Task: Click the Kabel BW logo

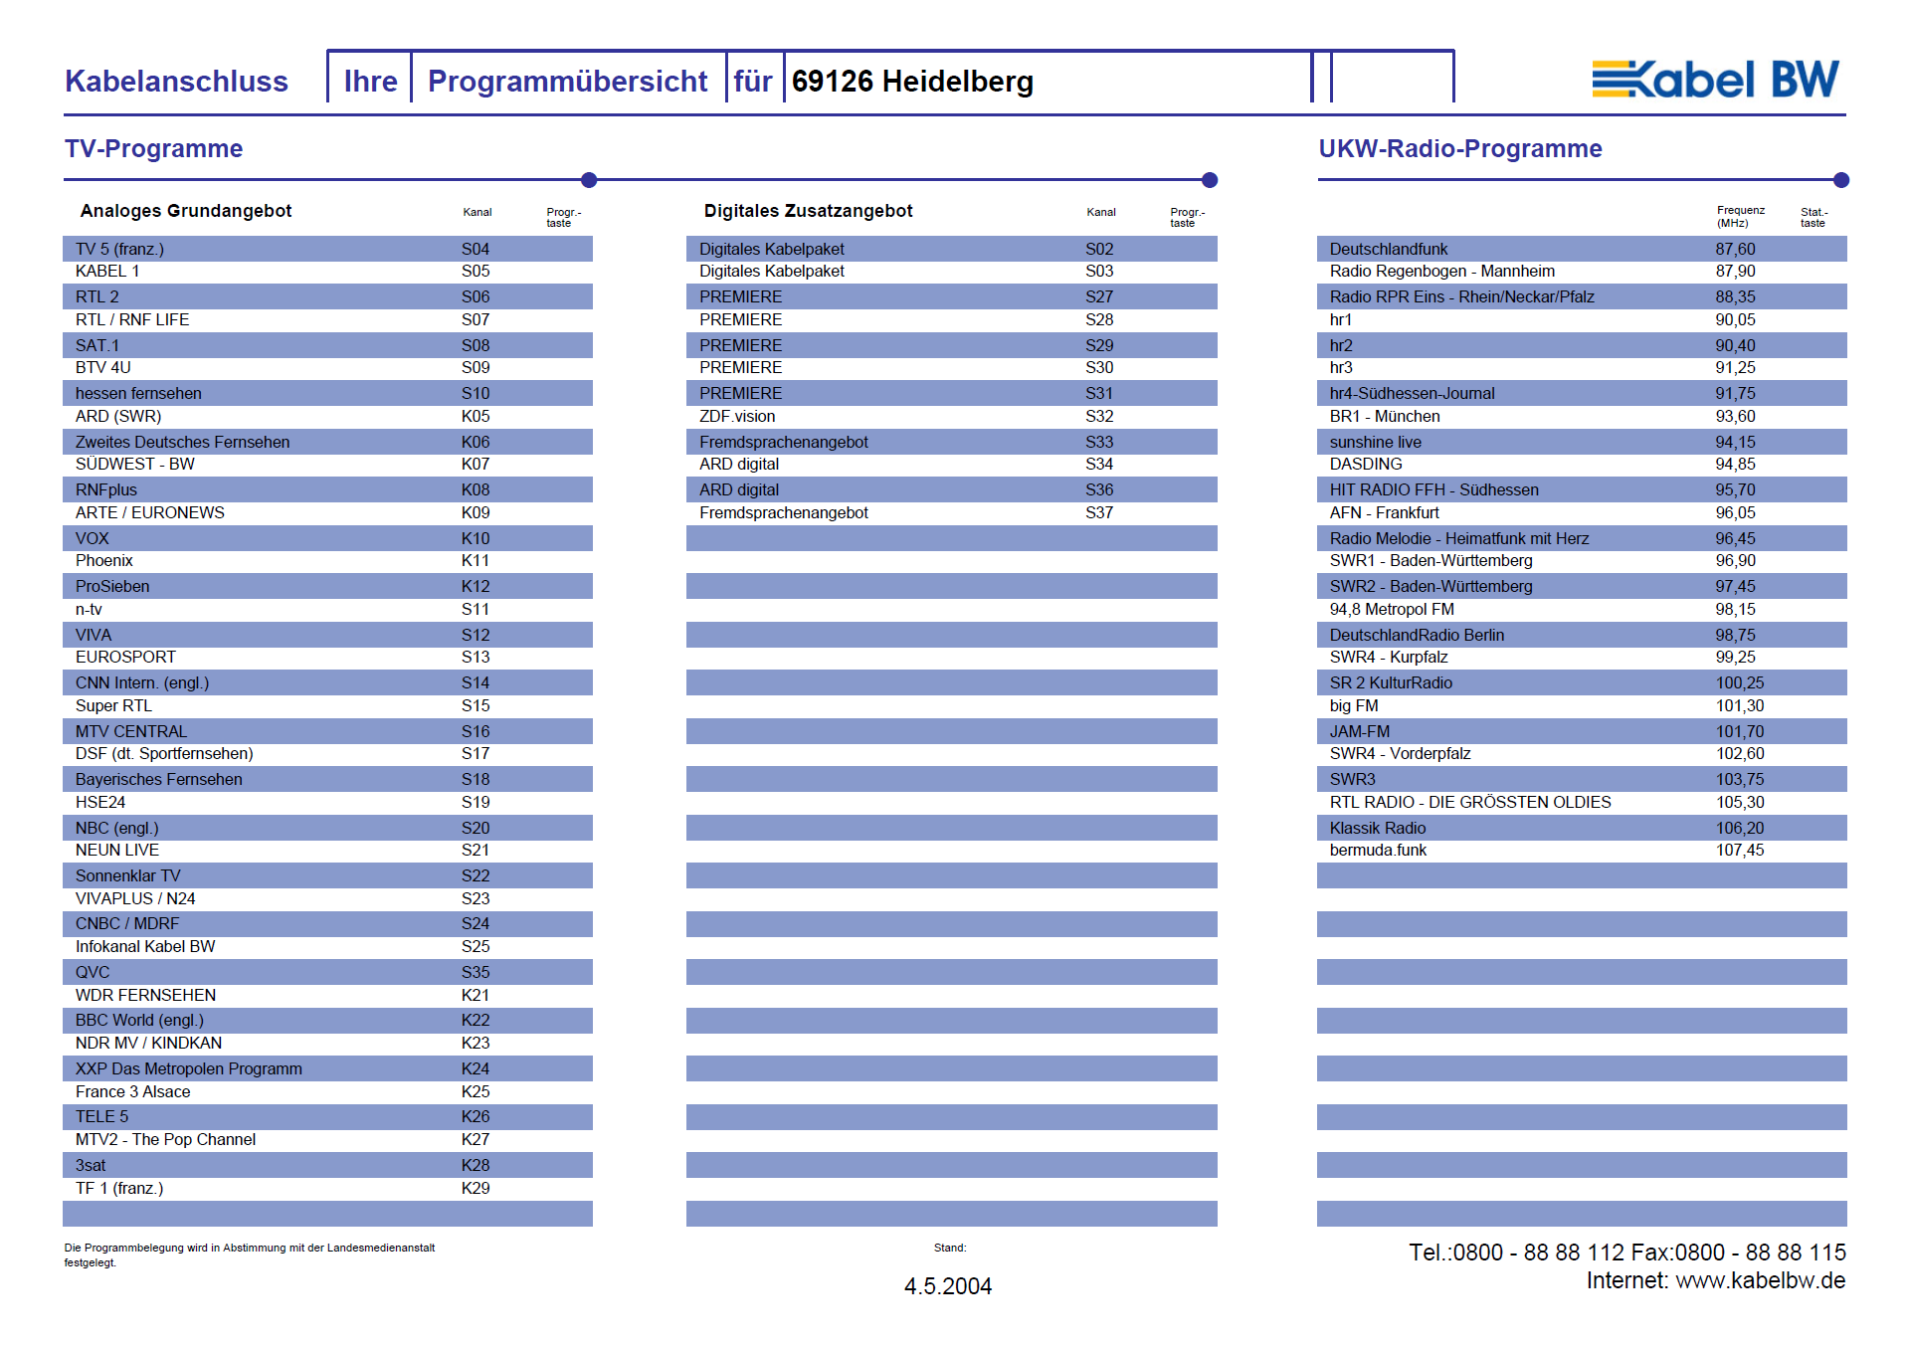Action: [x=1715, y=80]
